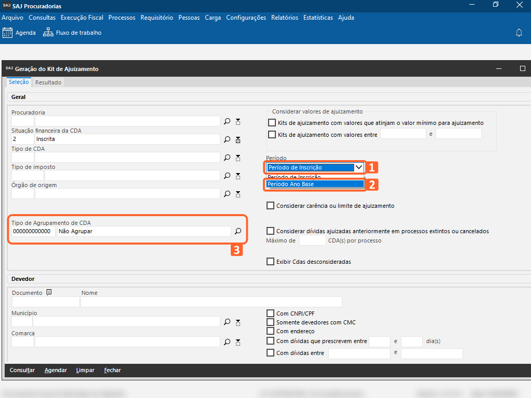Open Fluxo de trabalho workflow icon
The image size is (531, 398).
click(48, 33)
